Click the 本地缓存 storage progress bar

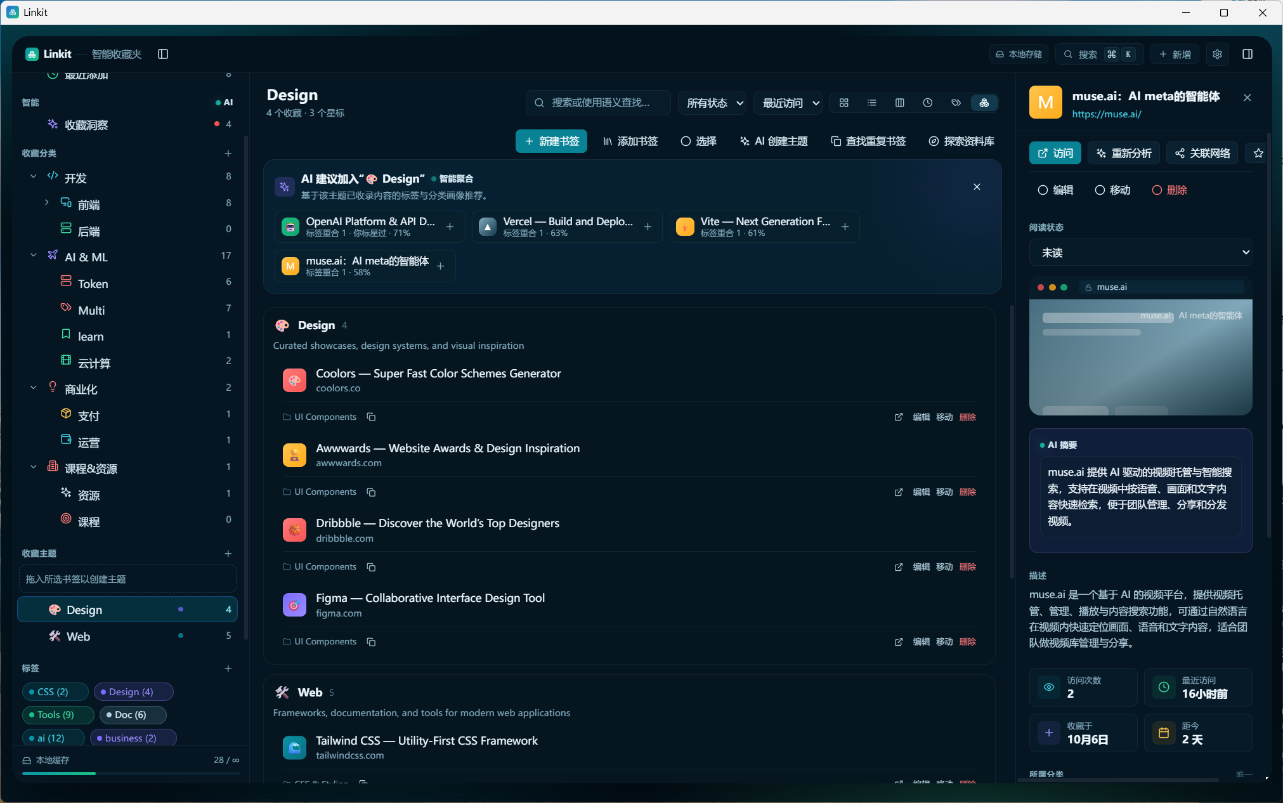pos(131,773)
